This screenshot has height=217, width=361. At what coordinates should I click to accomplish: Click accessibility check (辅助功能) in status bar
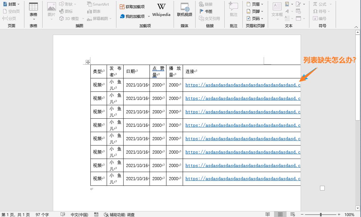click(119, 215)
